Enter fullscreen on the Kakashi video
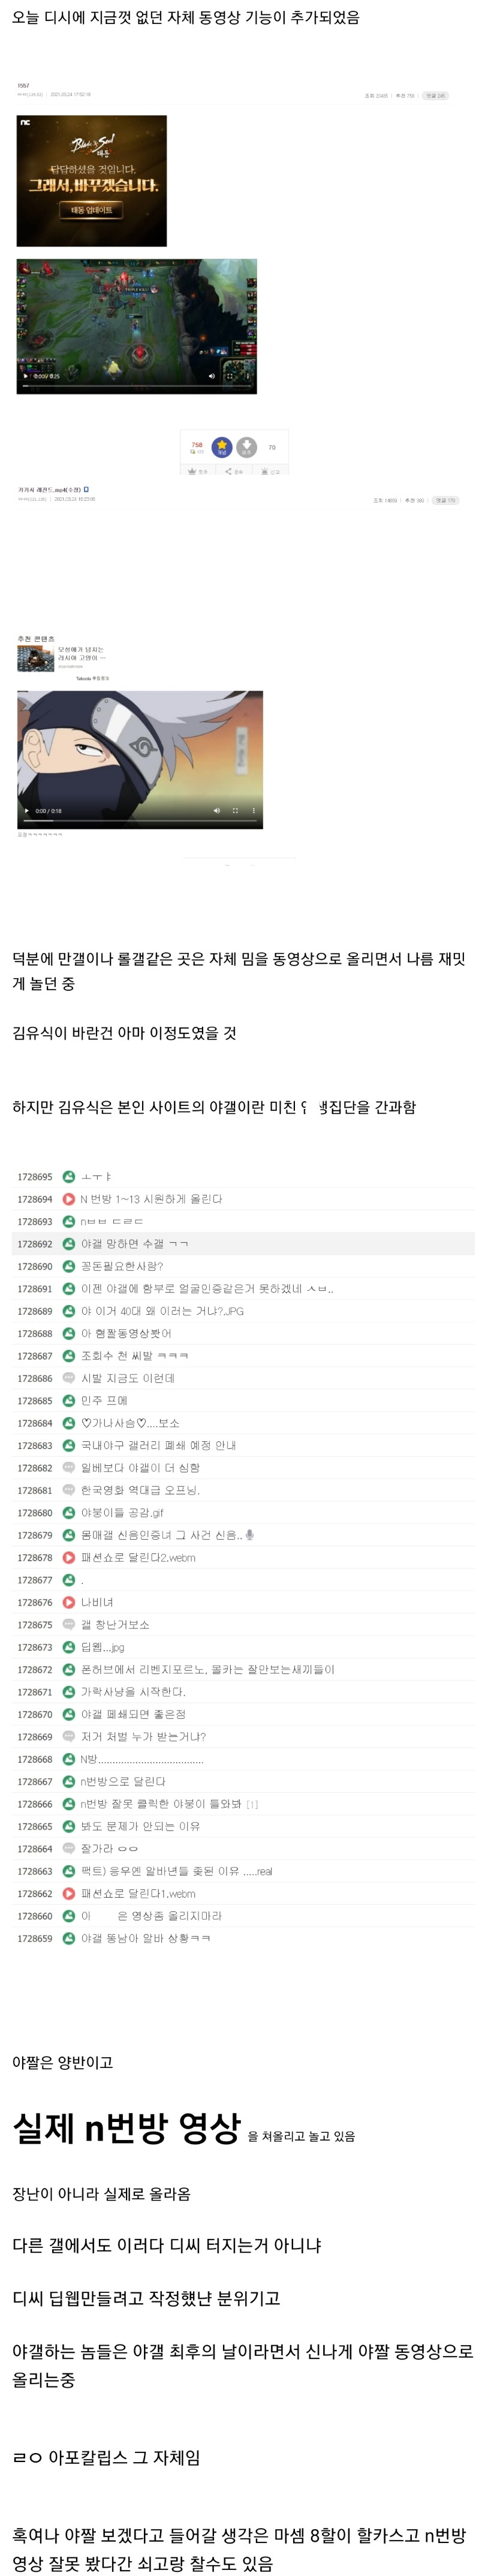This screenshot has height=2576, width=485. pyautogui.click(x=235, y=811)
